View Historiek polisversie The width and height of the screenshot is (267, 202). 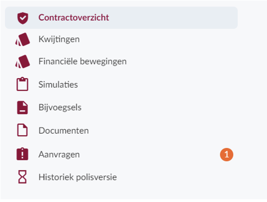click(x=121, y=177)
